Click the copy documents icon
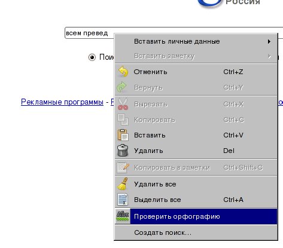This screenshot has height=248, width=283. 123,120
